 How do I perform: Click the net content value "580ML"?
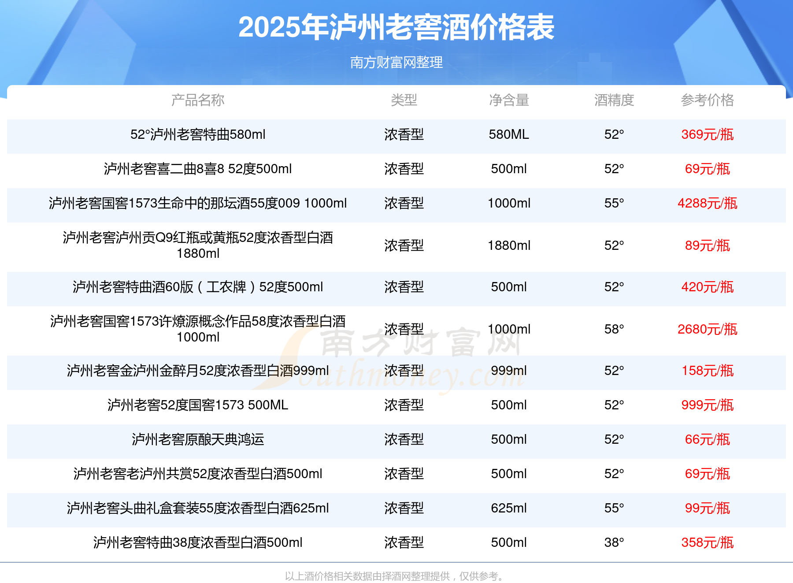[509, 134]
